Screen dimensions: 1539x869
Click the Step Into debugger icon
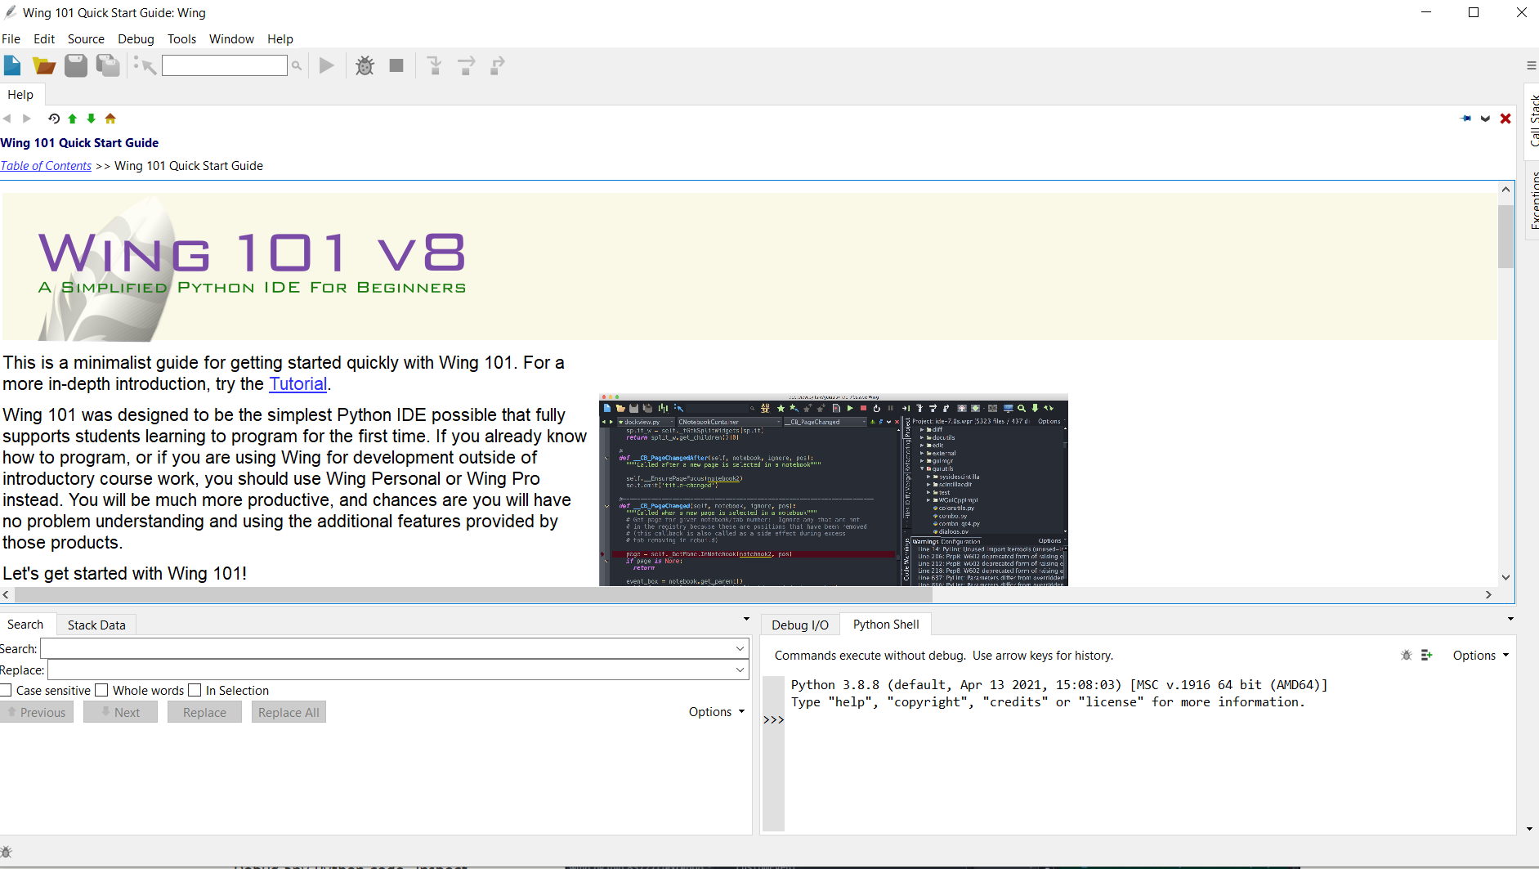coord(435,65)
